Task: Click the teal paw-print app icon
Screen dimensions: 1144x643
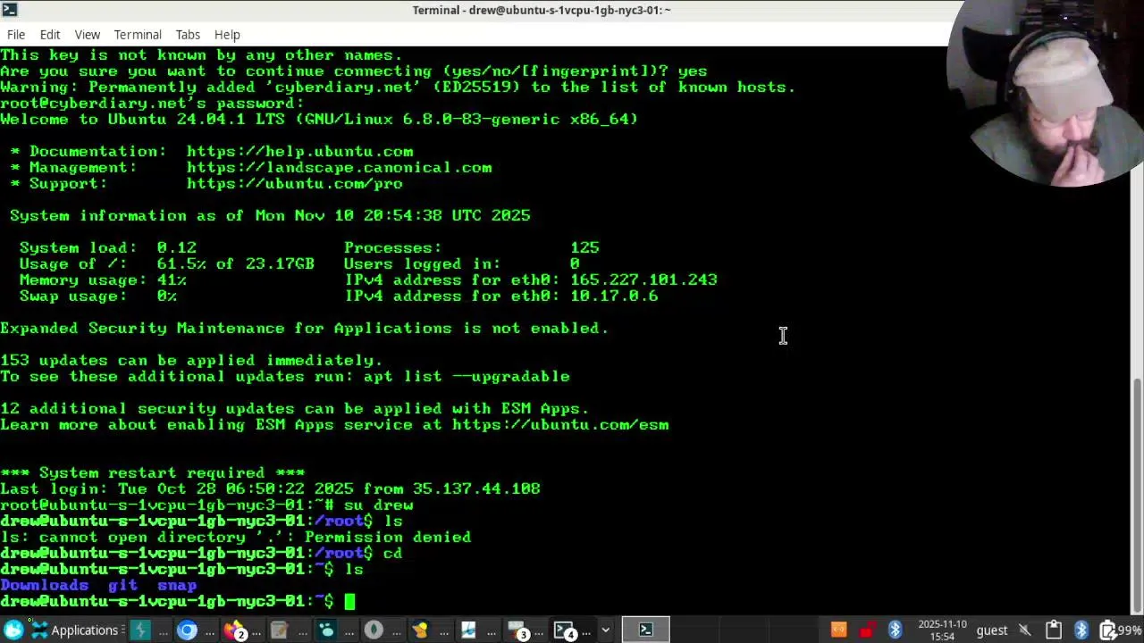Action: click(x=326, y=630)
